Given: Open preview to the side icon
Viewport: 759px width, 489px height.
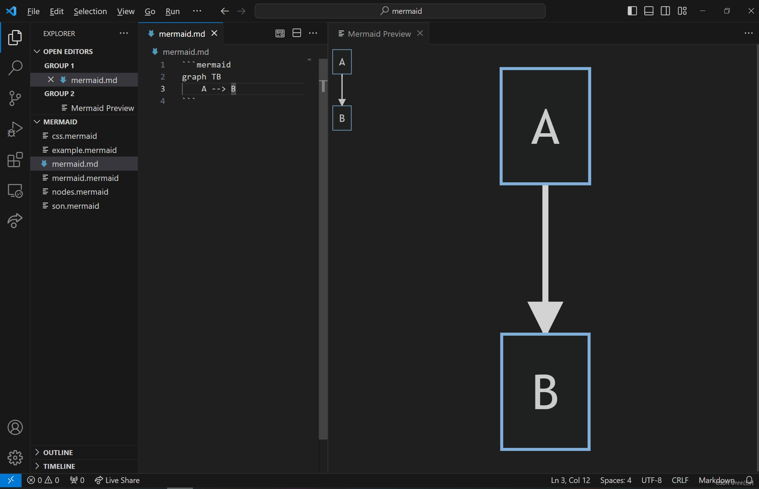Looking at the screenshot, I should [280, 33].
